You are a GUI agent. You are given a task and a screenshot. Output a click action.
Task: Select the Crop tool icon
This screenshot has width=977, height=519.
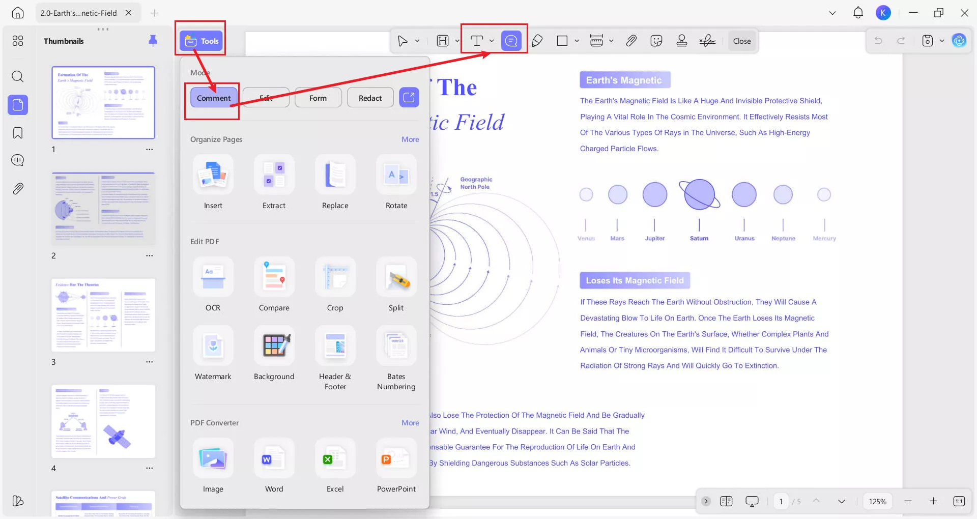click(335, 277)
